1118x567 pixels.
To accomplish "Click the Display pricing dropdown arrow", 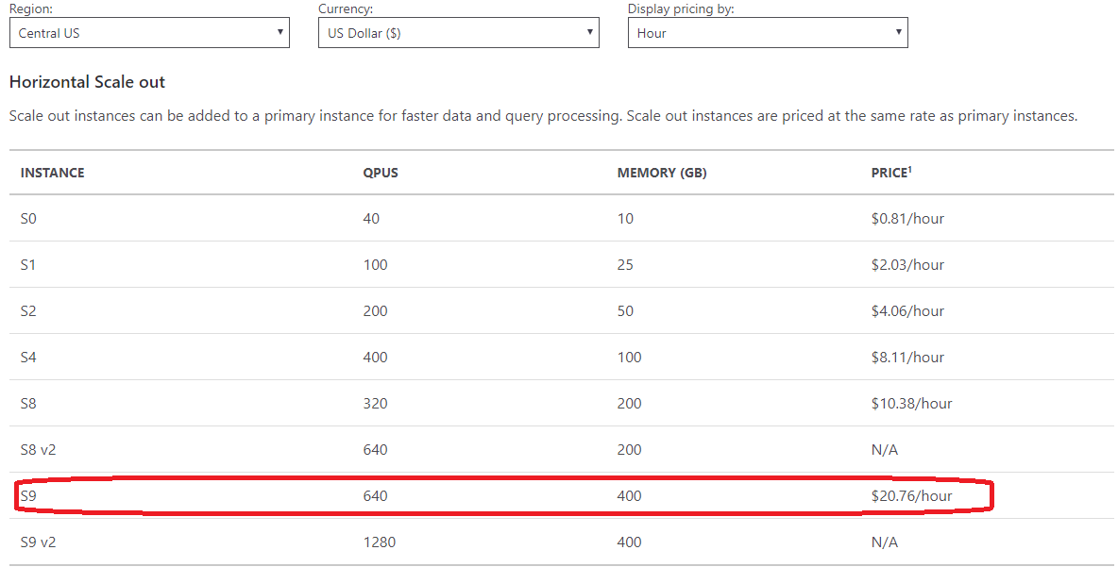I will [x=898, y=32].
